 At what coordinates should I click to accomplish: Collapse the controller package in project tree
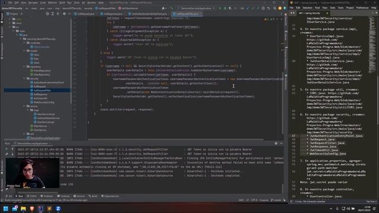tap(24, 43)
